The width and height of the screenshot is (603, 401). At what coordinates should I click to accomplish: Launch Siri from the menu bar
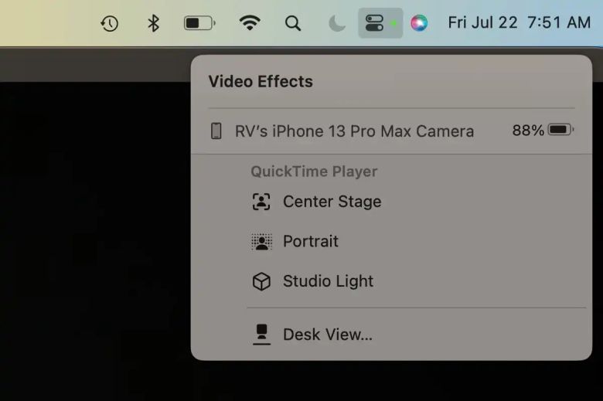click(x=419, y=23)
